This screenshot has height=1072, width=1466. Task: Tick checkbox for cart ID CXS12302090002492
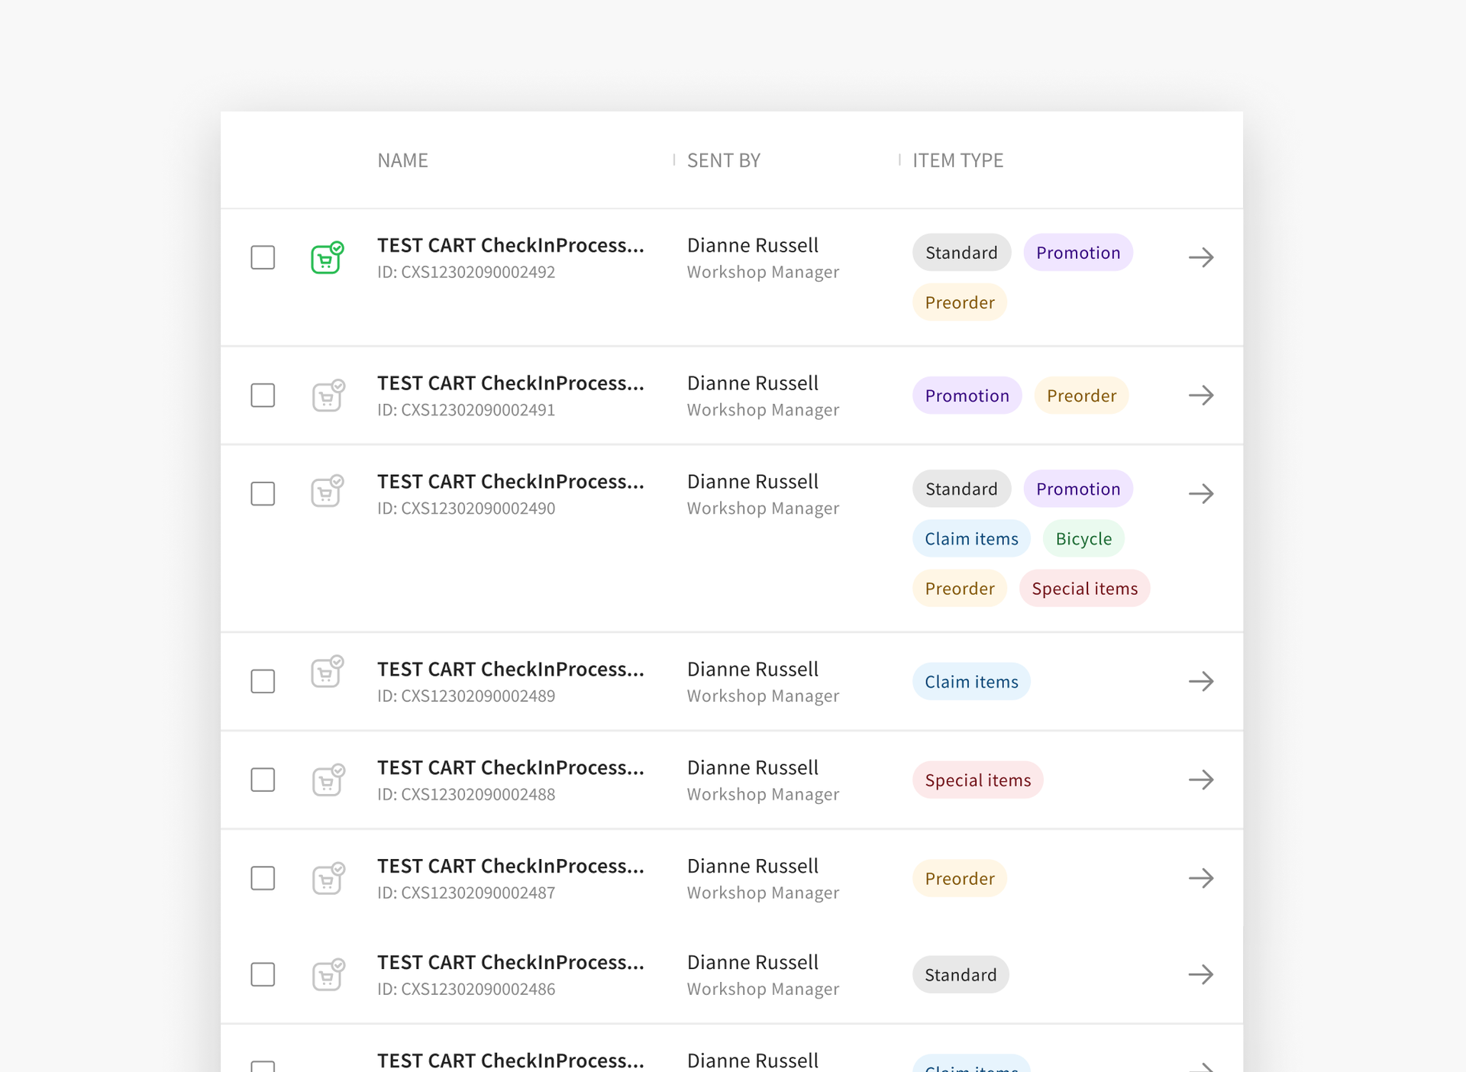pos(263,257)
